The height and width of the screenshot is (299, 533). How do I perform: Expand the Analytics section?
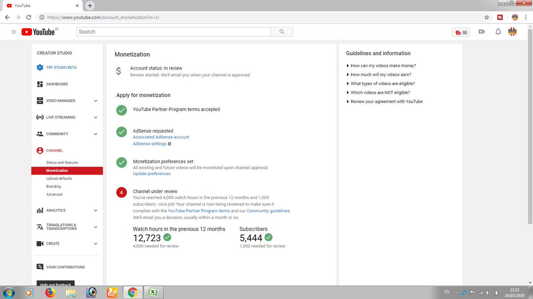[x=95, y=211]
